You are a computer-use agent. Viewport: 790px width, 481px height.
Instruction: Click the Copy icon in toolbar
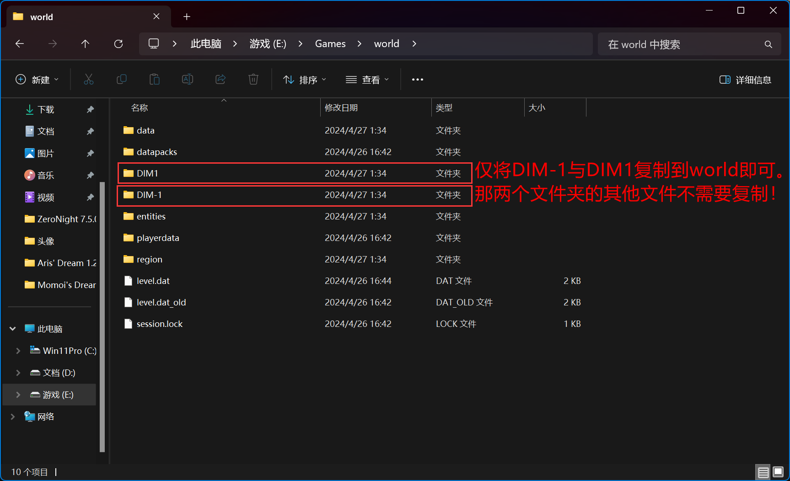pyautogui.click(x=122, y=80)
